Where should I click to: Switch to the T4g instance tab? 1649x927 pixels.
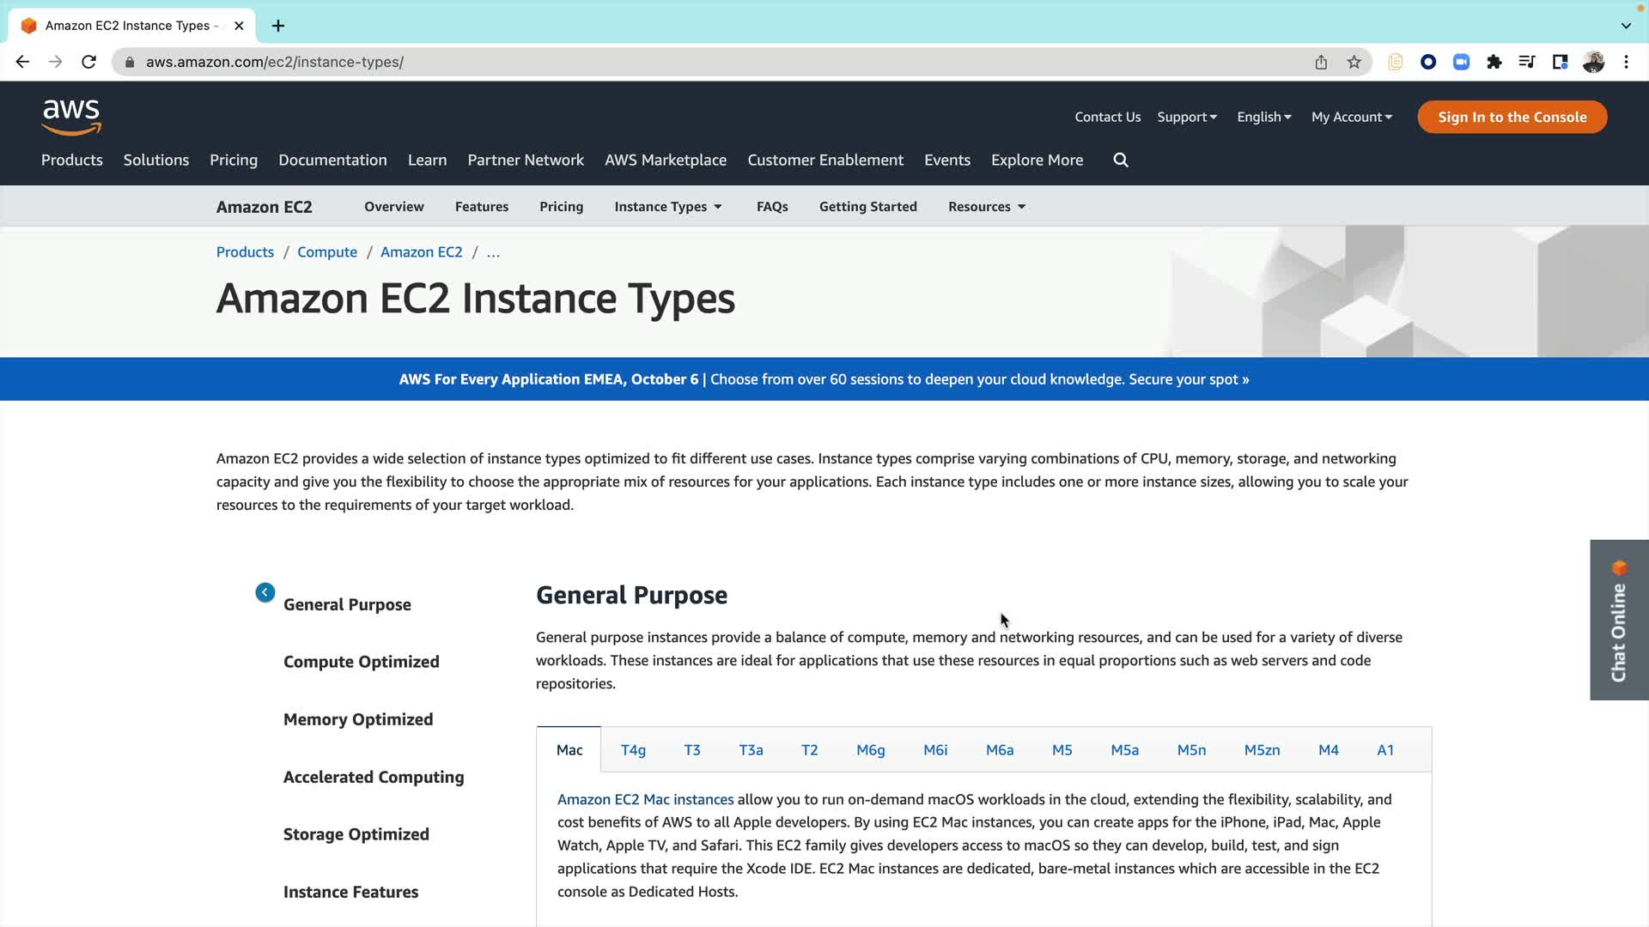pos(633,750)
